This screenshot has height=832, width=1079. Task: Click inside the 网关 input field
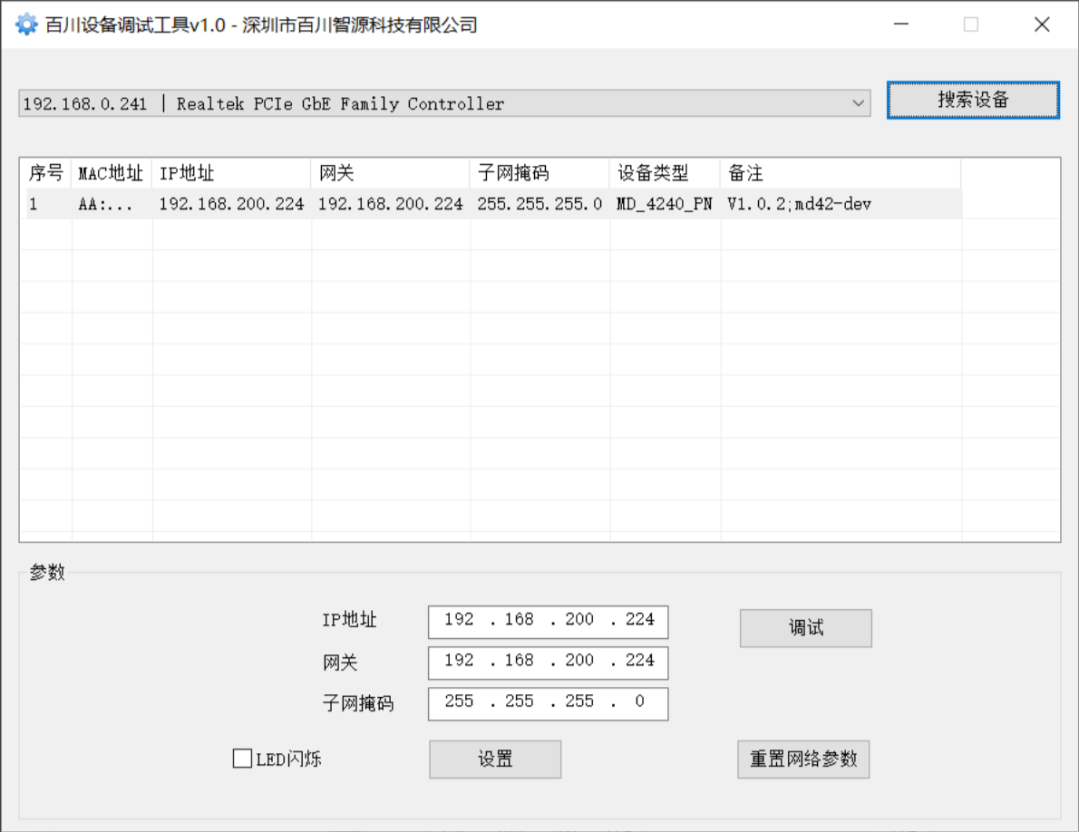click(x=548, y=663)
